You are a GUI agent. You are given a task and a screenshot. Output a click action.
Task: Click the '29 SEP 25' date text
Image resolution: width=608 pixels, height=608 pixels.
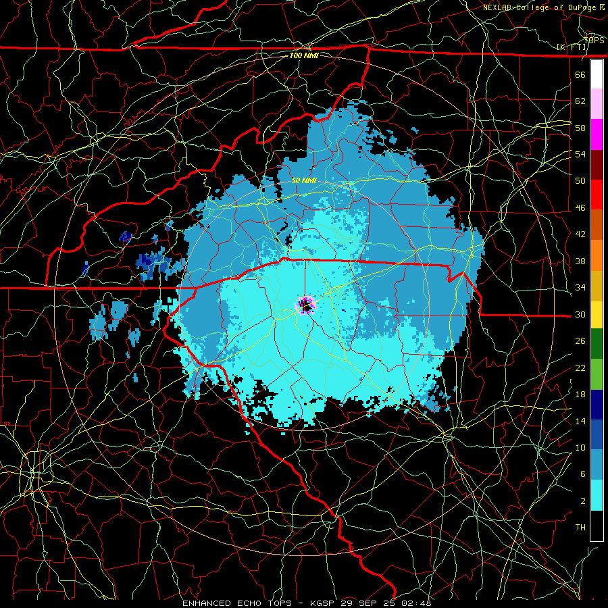369,603
